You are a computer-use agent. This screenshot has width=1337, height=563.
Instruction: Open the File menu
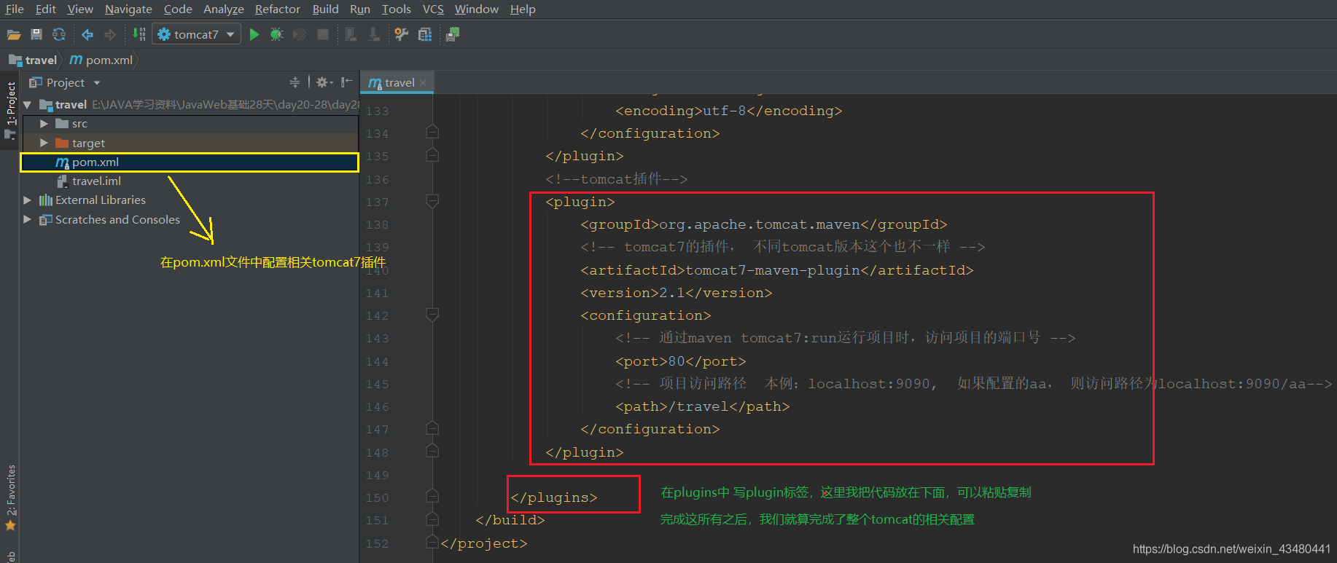tap(15, 9)
